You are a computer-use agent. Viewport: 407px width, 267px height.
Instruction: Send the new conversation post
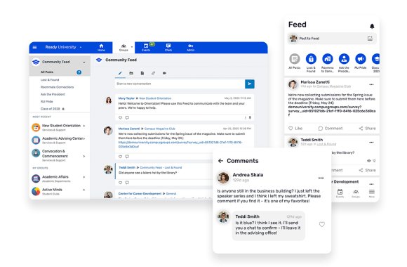tap(249, 84)
